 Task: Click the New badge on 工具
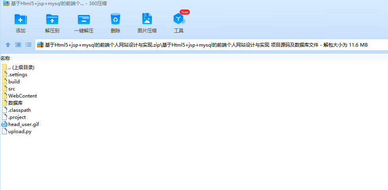coord(185,12)
